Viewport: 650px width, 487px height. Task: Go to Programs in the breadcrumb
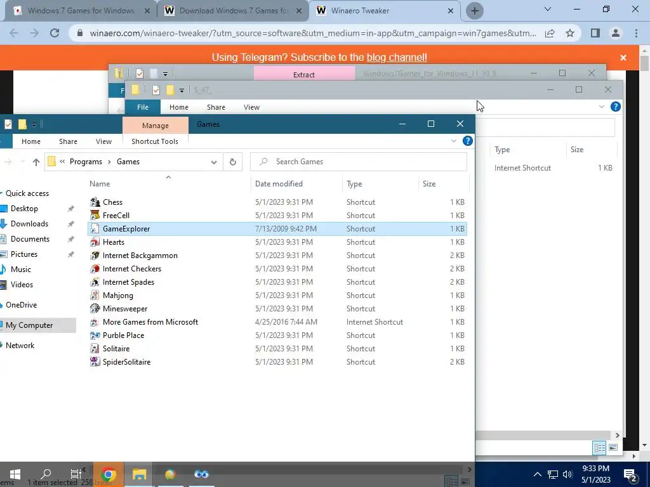coord(86,162)
